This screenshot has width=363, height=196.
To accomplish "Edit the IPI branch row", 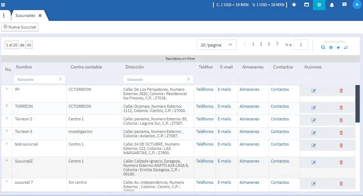I will point(313,91).
